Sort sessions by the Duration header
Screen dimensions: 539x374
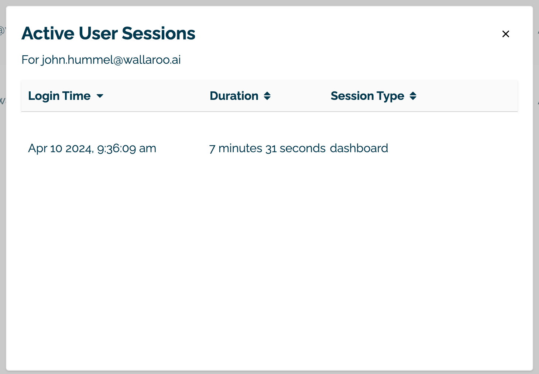click(x=234, y=96)
